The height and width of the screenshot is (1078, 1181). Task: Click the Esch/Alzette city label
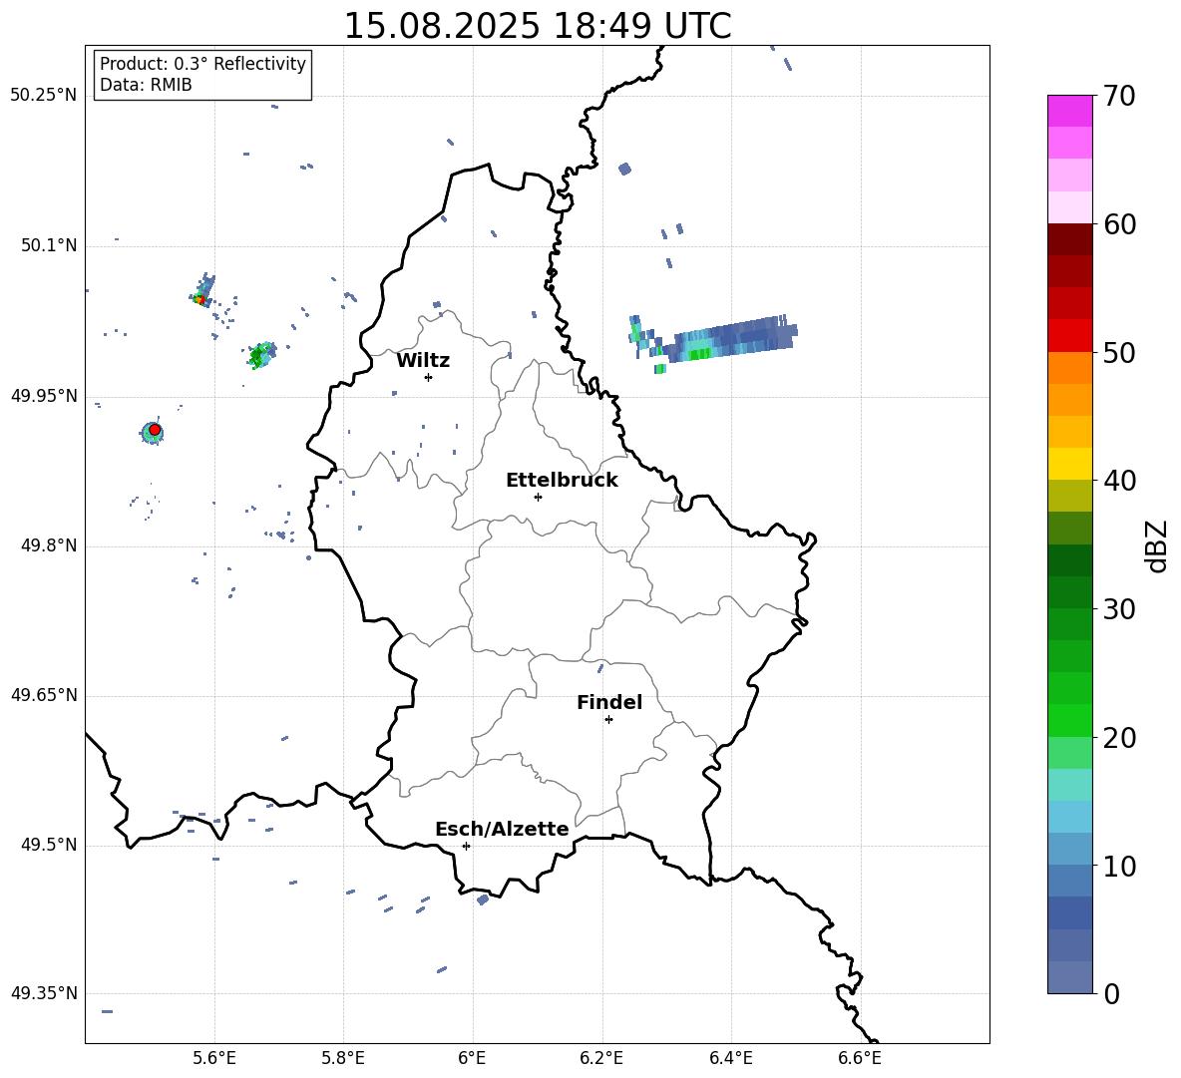pos(502,829)
